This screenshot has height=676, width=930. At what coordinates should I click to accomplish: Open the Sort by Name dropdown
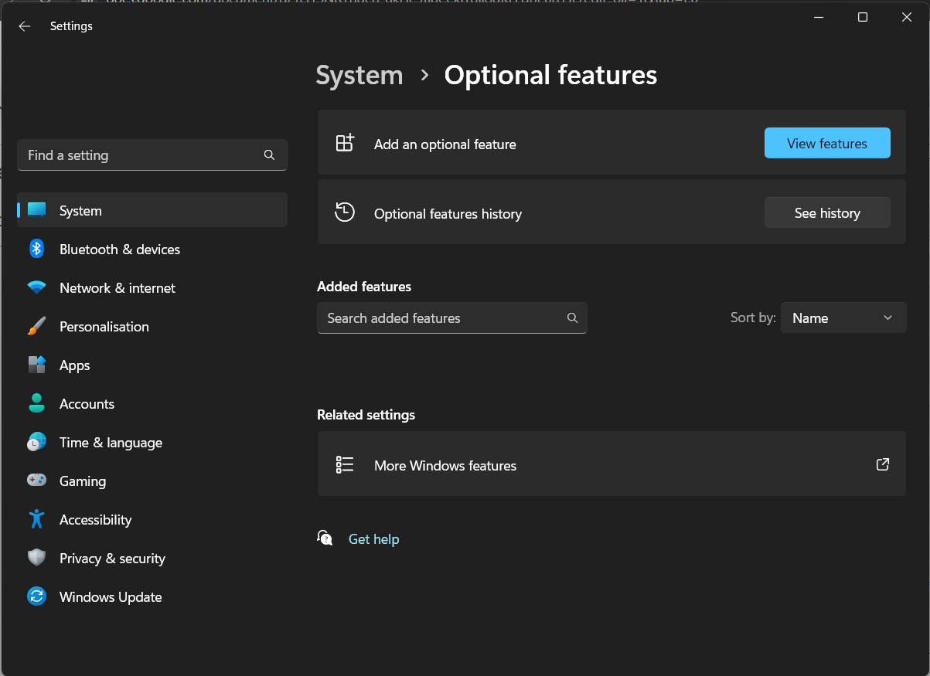pos(843,318)
